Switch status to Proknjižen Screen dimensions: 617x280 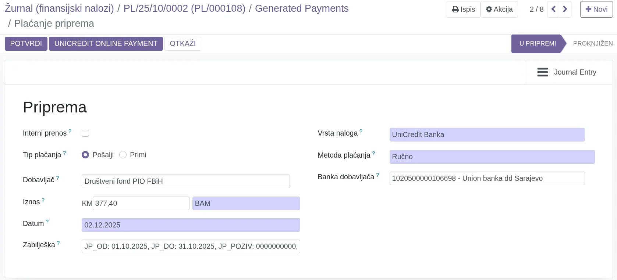click(592, 43)
